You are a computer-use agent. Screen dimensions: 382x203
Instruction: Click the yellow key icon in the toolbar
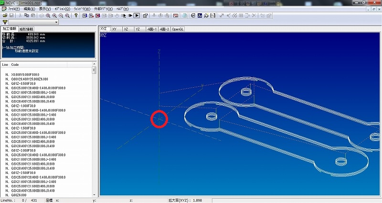[x=76, y=15]
